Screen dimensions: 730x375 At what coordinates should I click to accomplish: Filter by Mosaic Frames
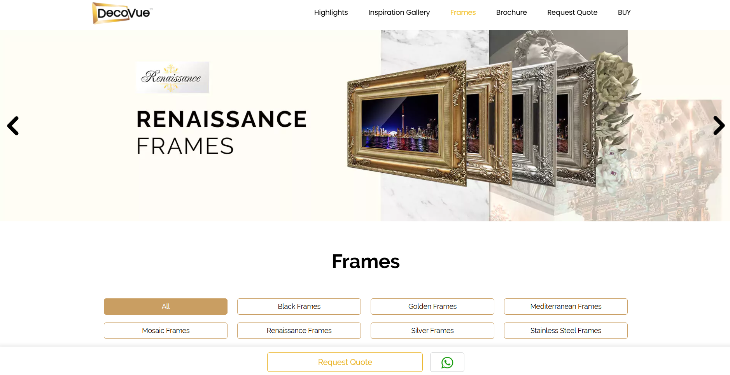[x=165, y=330]
